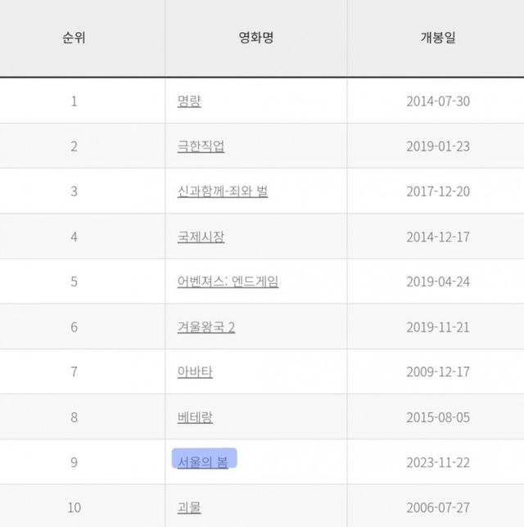Select release date 2009-12-17

pos(438,372)
